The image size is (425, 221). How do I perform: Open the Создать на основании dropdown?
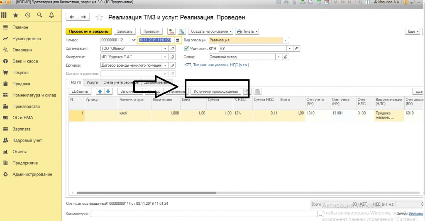click(x=210, y=31)
